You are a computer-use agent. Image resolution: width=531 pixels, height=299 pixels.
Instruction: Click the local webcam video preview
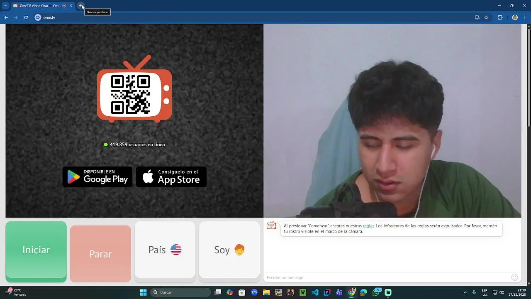(392, 121)
